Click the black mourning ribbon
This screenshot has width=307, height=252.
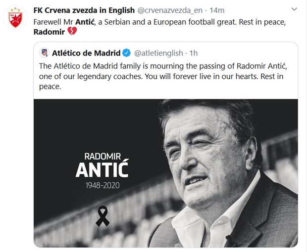click(x=102, y=217)
